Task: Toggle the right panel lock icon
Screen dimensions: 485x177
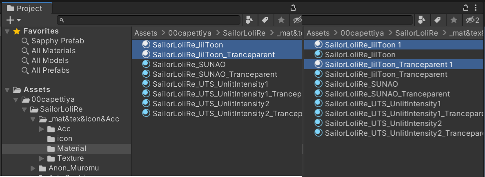Action: coord(466,8)
